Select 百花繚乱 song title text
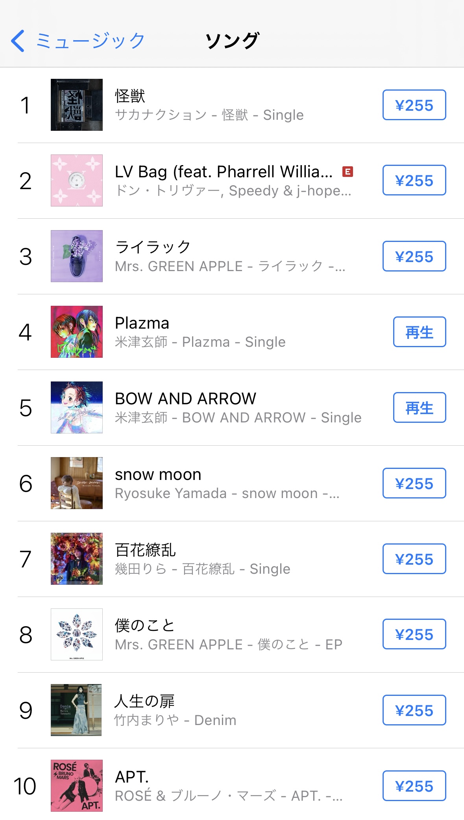464x820 pixels. coord(145,550)
